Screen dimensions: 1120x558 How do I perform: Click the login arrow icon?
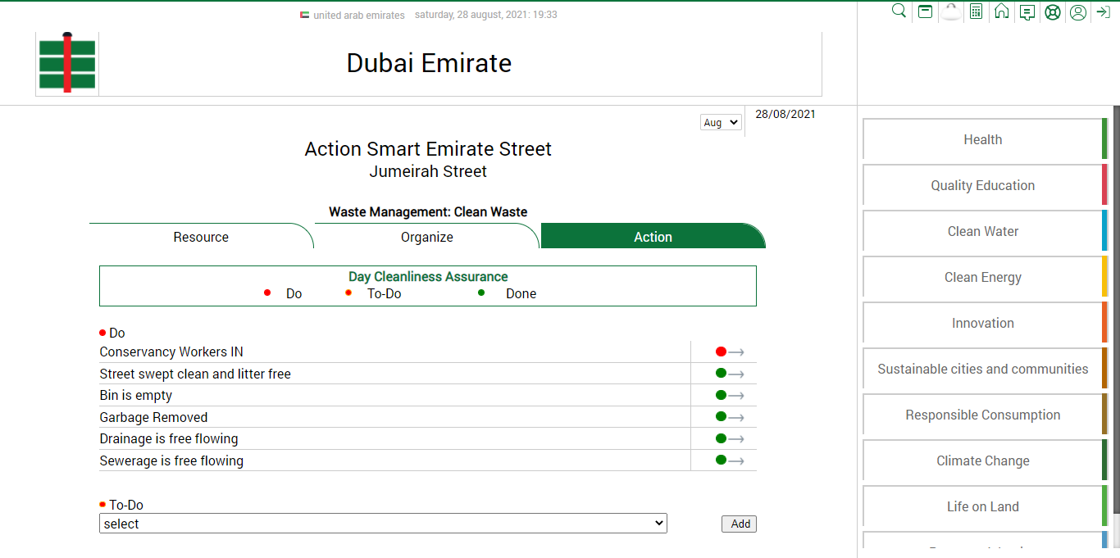pyautogui.click(x=1103, y=12)
